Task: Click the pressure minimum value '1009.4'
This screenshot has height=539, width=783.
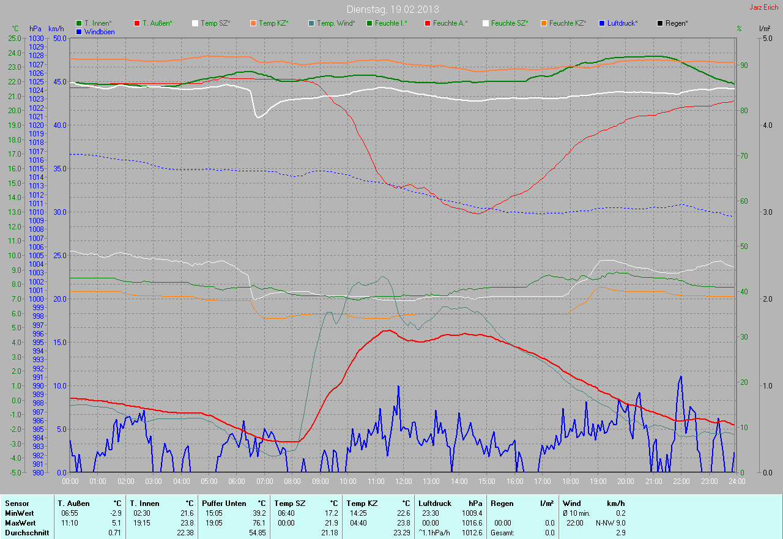Action: (x=471, y=513)
